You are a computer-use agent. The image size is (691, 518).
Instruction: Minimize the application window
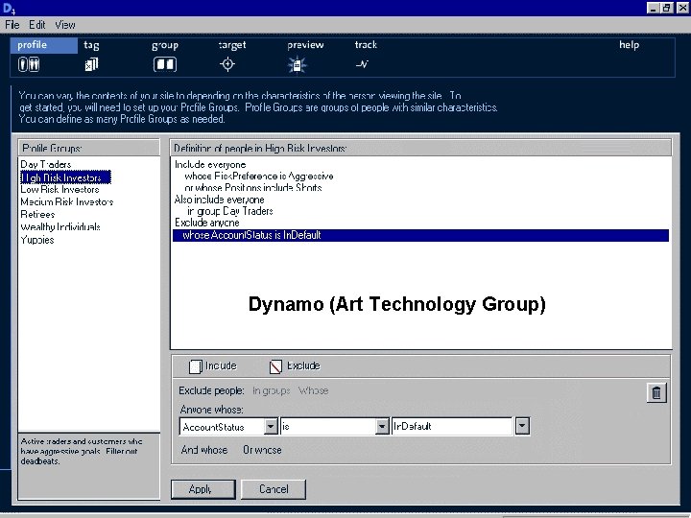(x=654, y=8)
